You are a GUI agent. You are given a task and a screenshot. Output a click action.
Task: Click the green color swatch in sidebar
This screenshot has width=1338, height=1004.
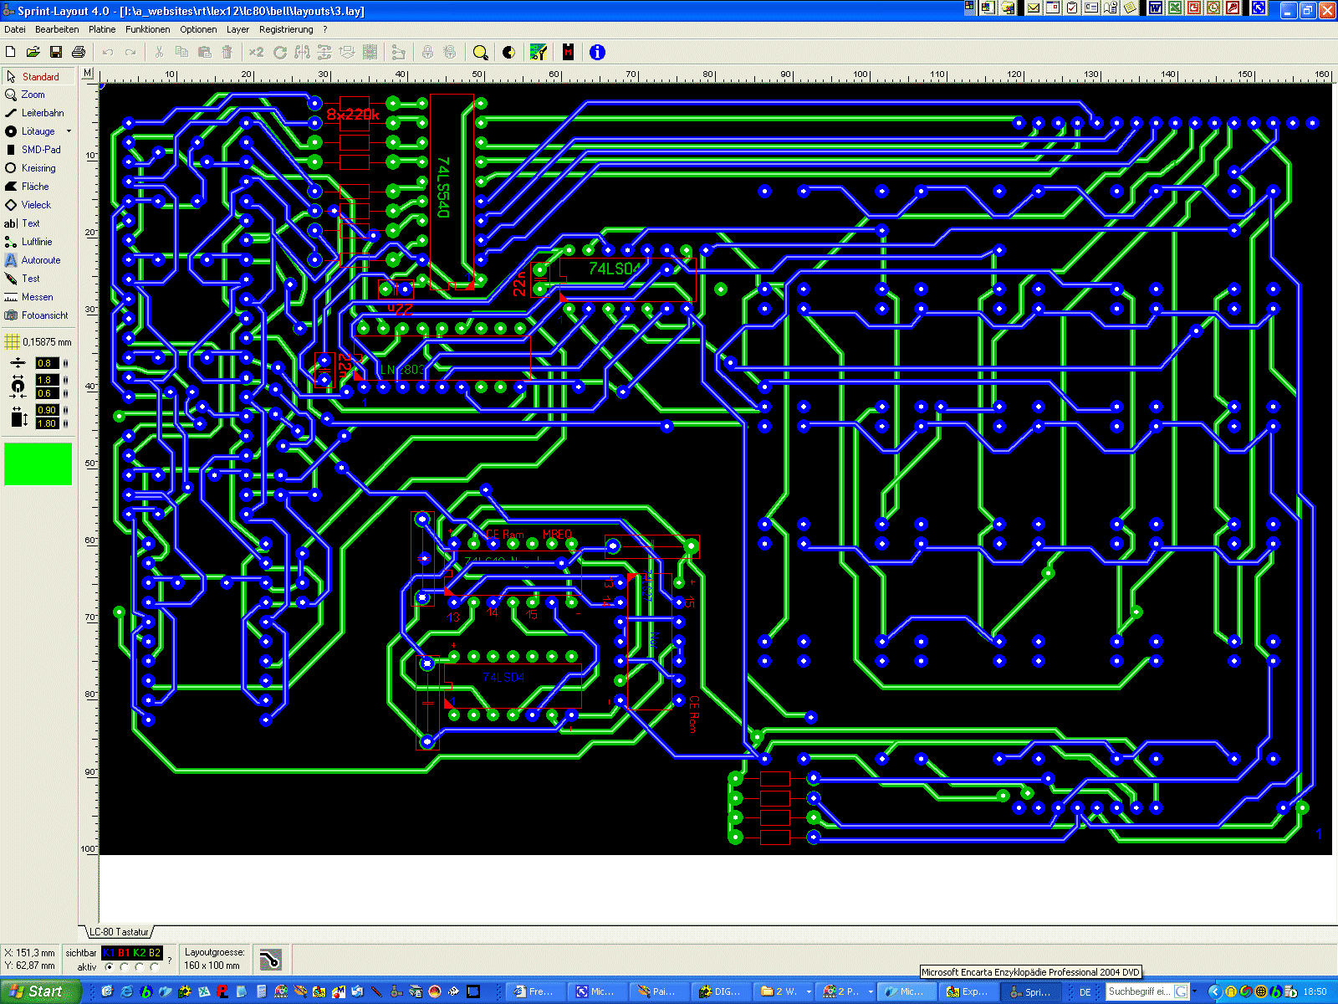(38, 464)
